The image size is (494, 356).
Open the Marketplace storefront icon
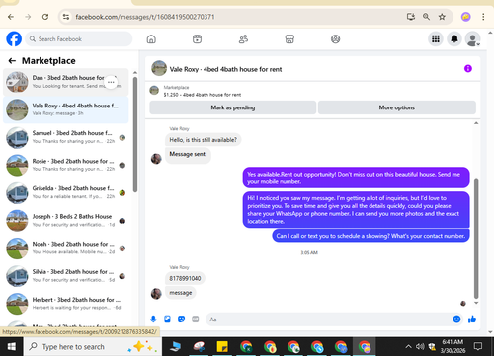tap(289, 39)
